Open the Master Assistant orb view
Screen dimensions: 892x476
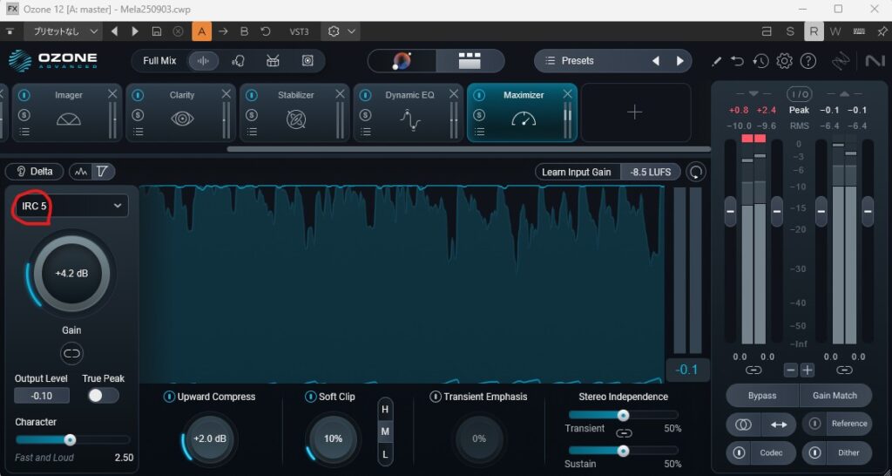click(402, 61)
